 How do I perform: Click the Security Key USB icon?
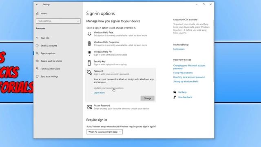[89, 63]
